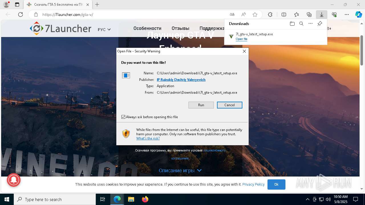Click the соглашения link
365x205 pixels.
(180, 158)
